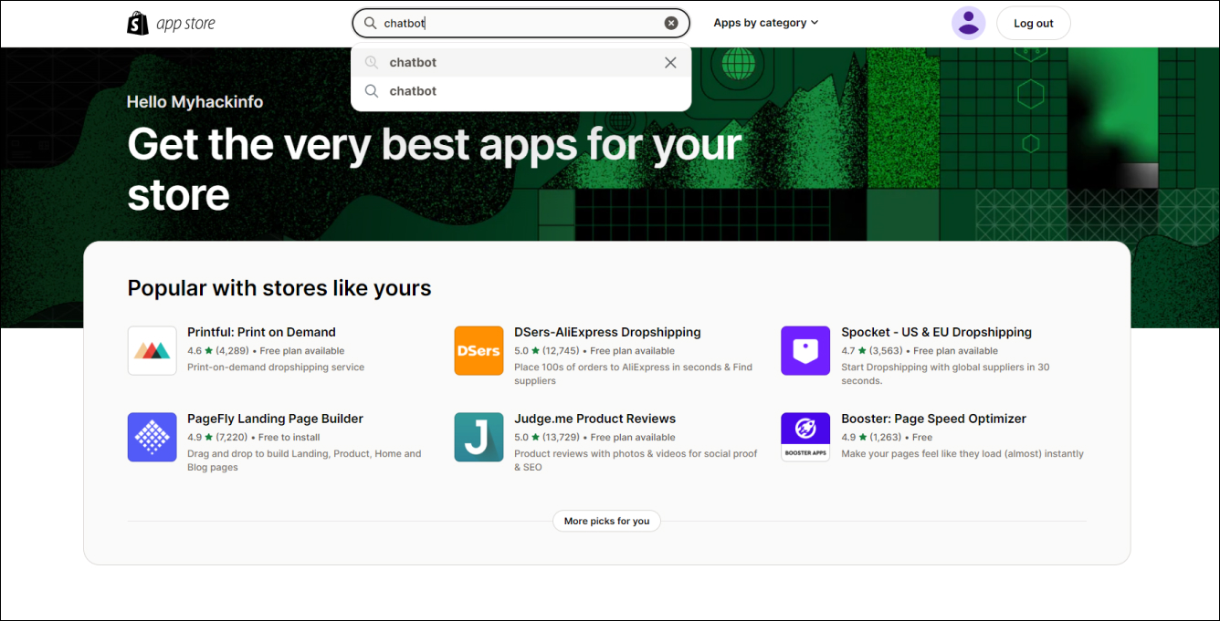Open PageFly Landing Page Builder link
This screenshot has height=621, width=1220.
pyautogui.click(x=275, y=419)
